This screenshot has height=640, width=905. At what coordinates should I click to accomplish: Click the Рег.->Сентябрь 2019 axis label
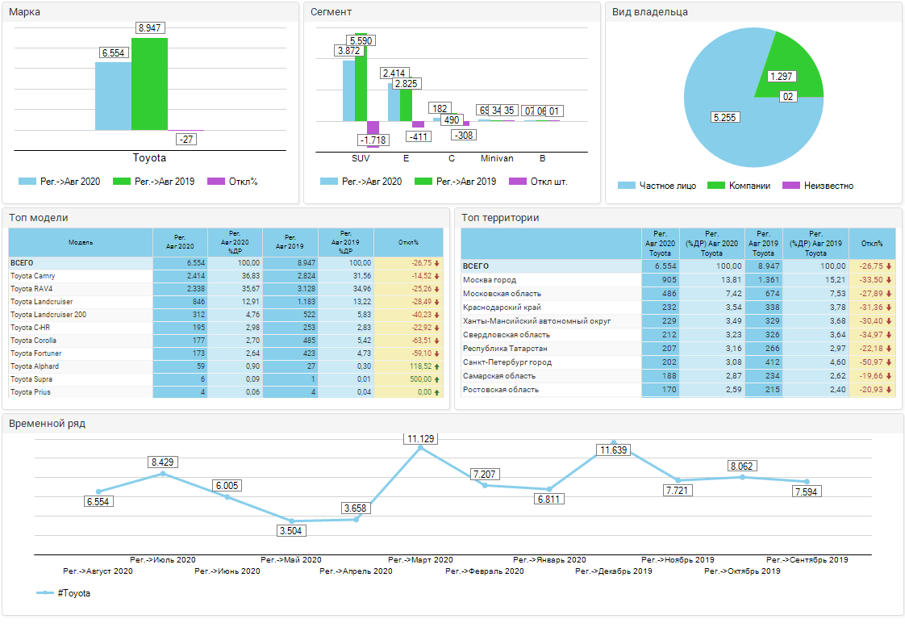807,560
